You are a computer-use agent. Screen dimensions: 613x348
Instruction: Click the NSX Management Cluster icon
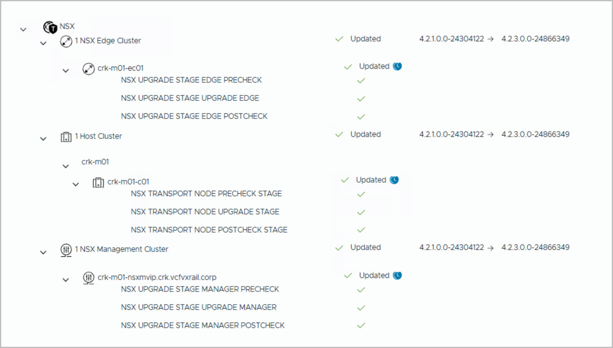click(x=66, y=250)
